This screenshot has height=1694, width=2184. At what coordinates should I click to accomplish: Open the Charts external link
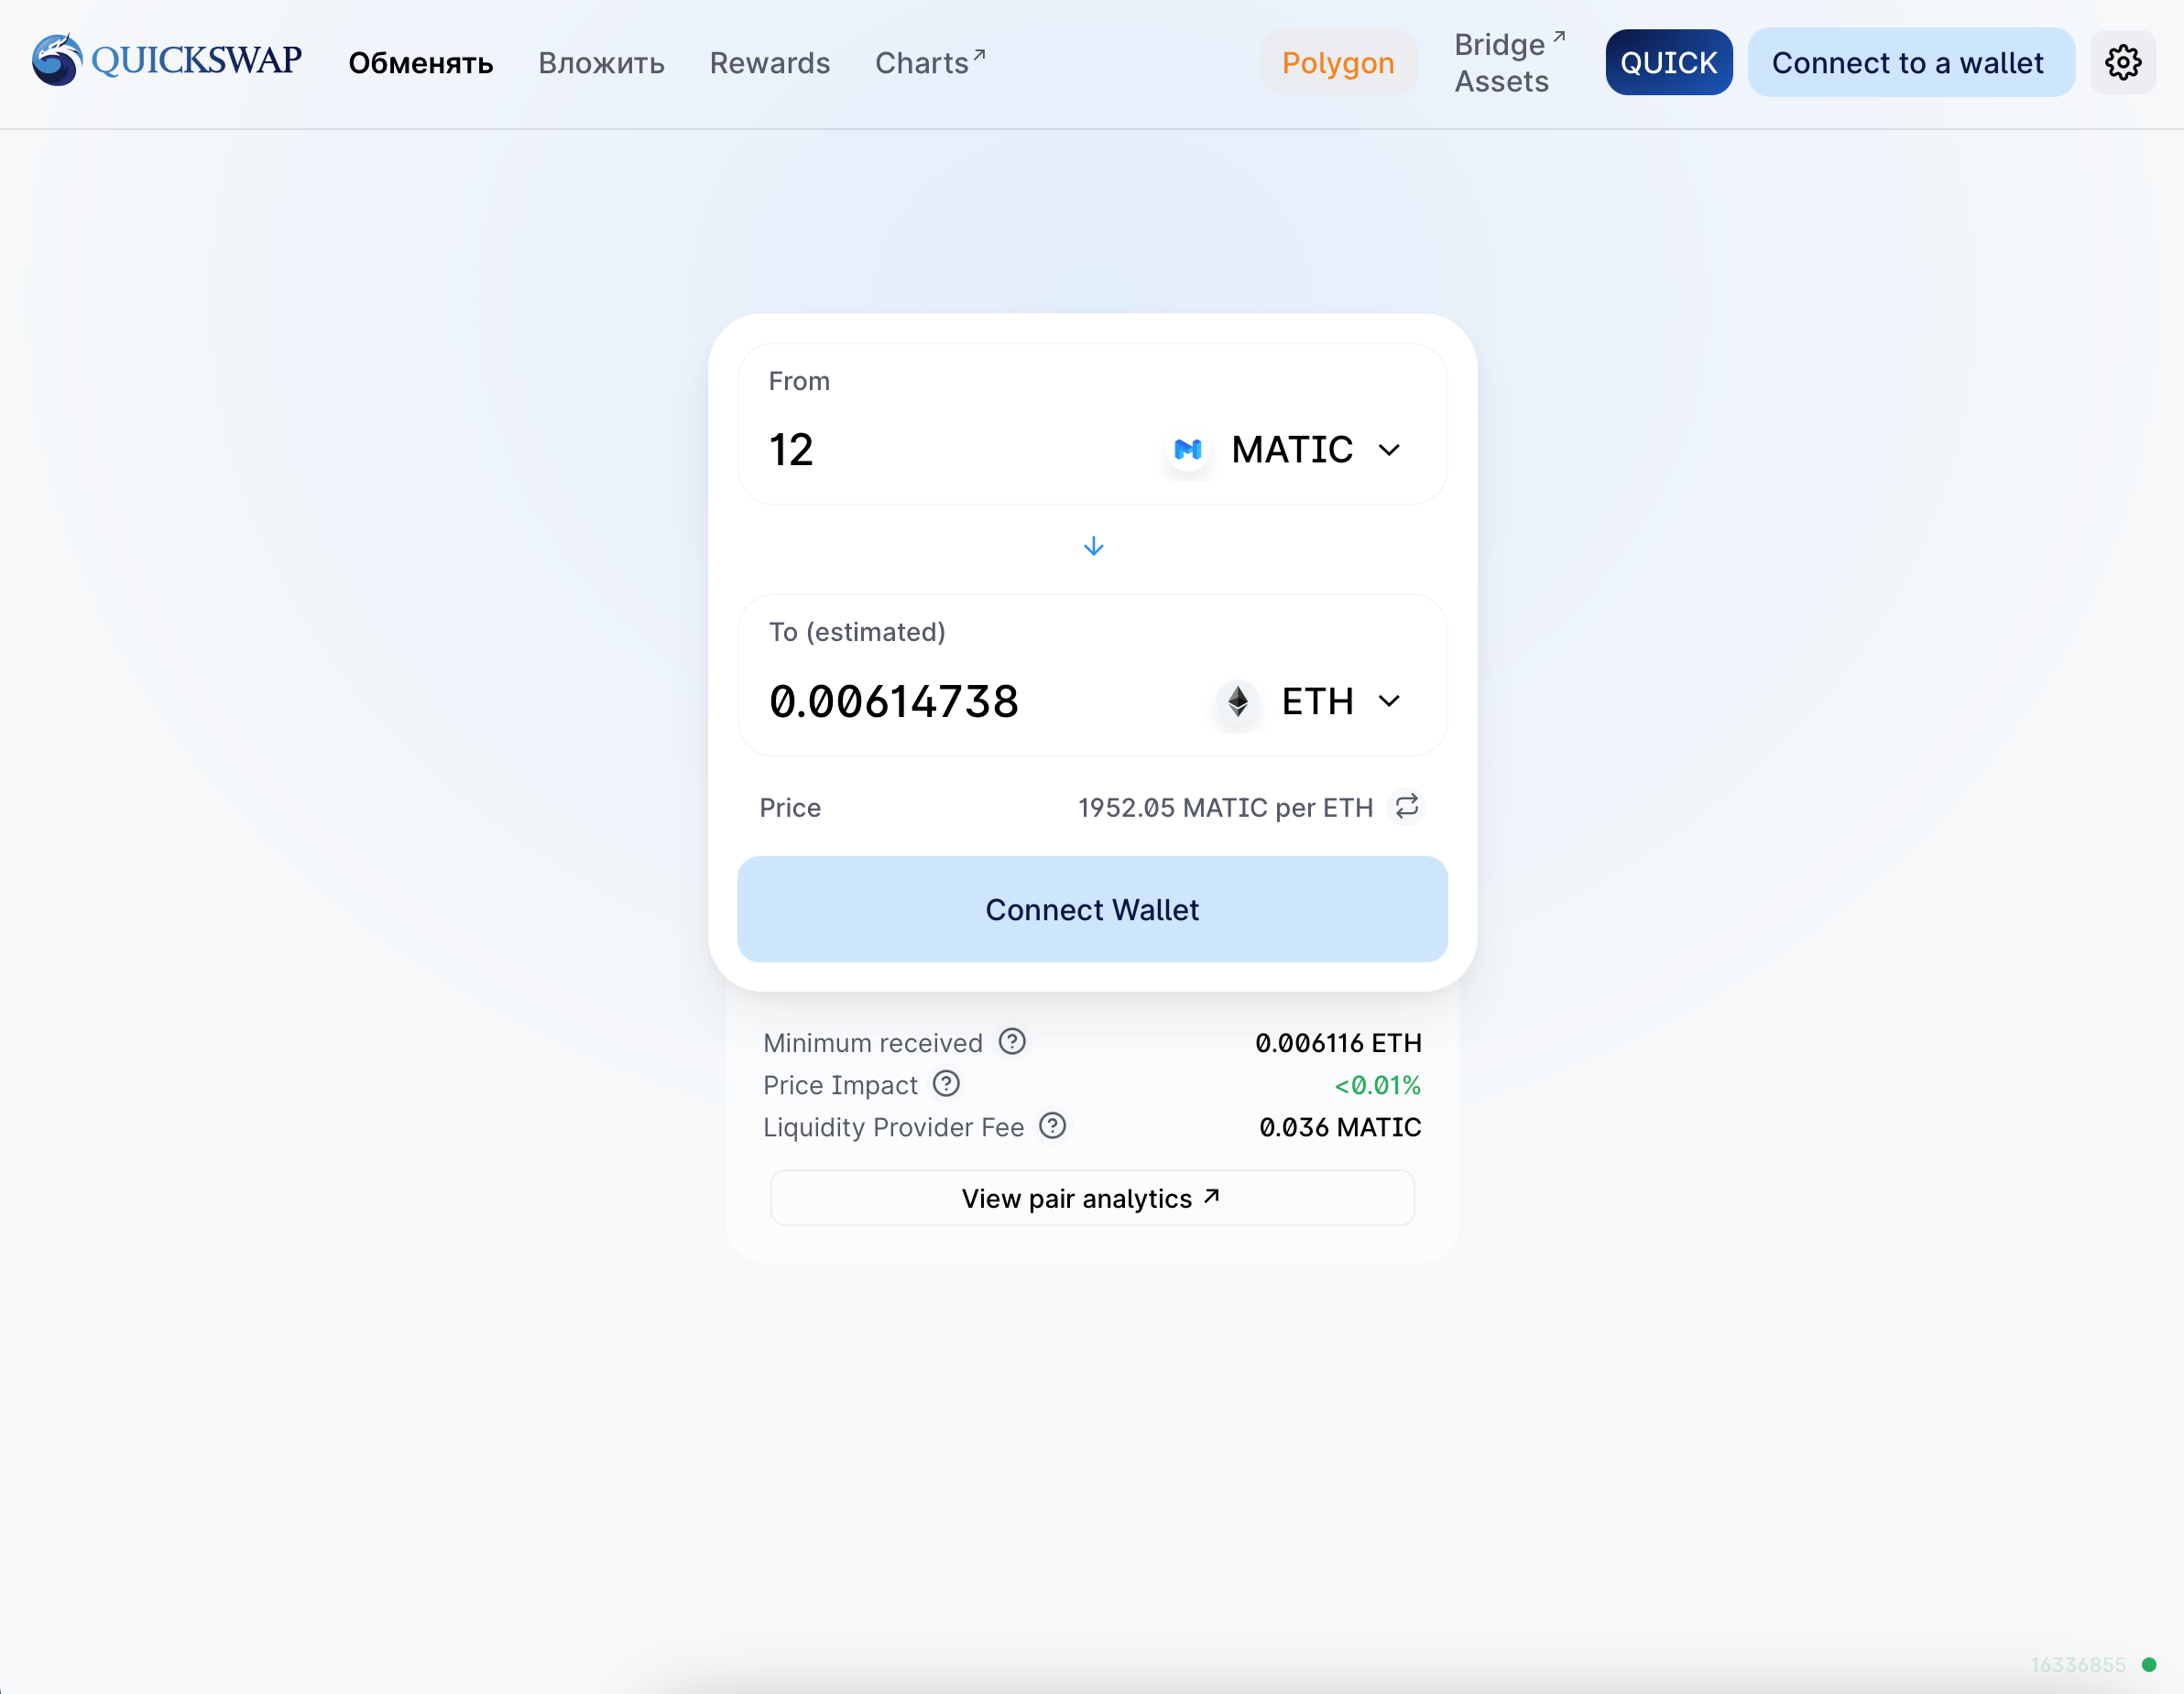pos(930,63)
